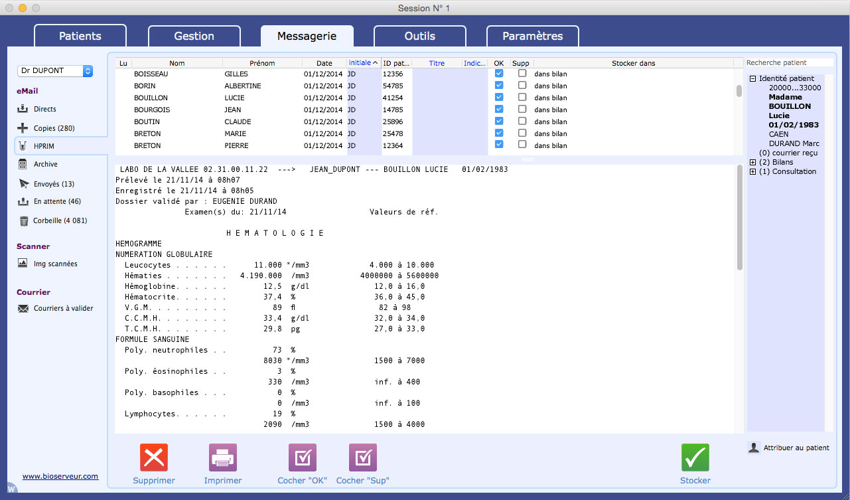Viewport: 850px width, 500px height.
Task: Click DURAND Marc in patient identity
Action: click(794, 143)
